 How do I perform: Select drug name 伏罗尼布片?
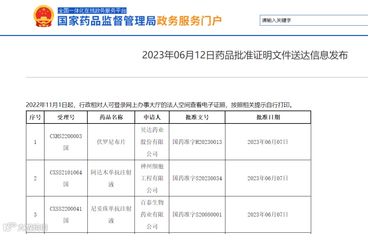(x=111, y=142)
